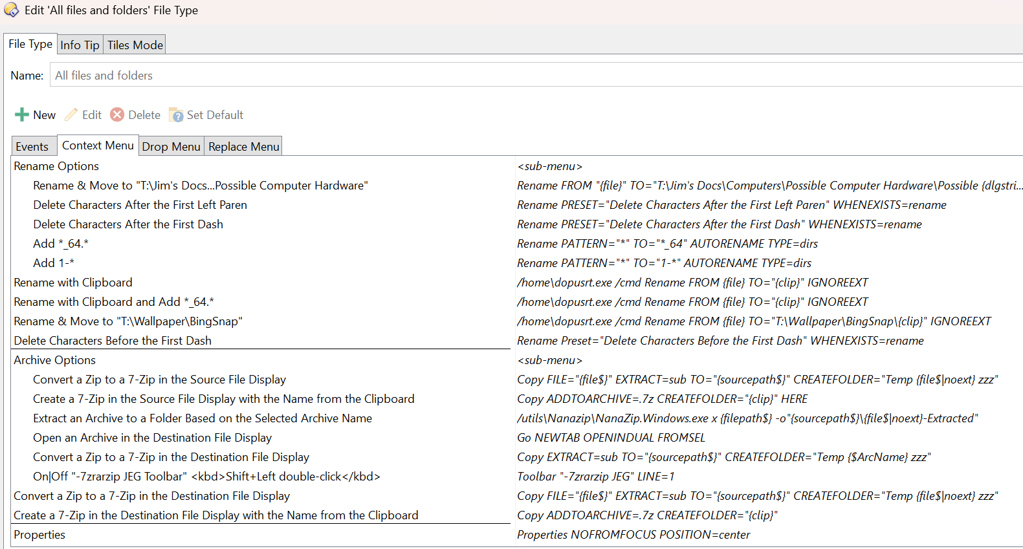Click the 'Go NEWTAB OPENINDUAL FROMSEL' command
Image resolution: width=1023 pixels, height=549 pixels.
(611, 438)
